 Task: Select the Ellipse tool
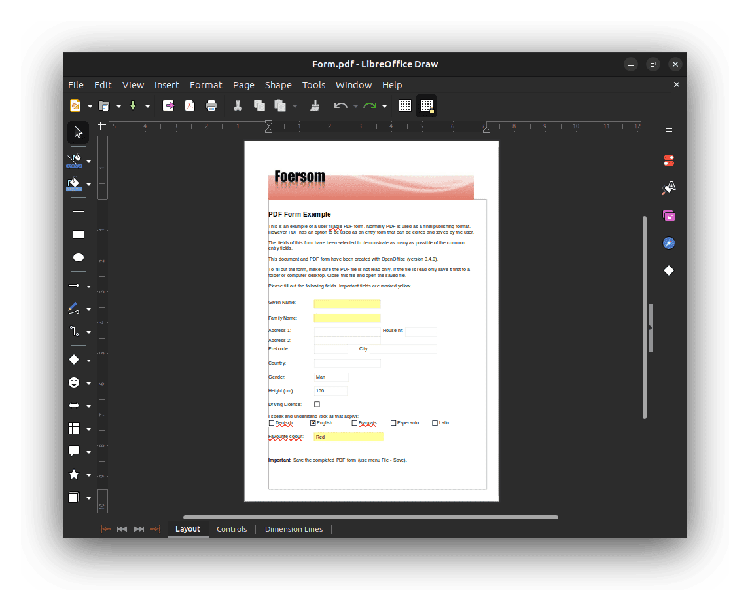click(79, 257)
